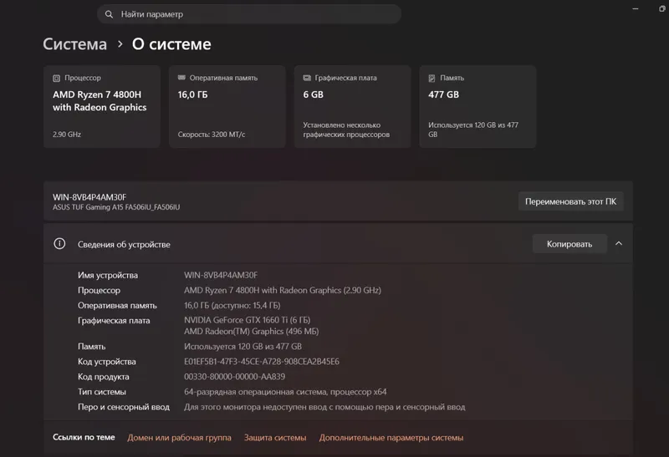This screenshot has width=669, height=457.
Task: Open 'Домен или рабочая группа' link
Action: coord(179,438)
